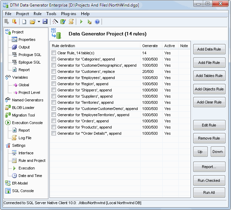Click the wizard wand toolbar icon

[55, 22]
